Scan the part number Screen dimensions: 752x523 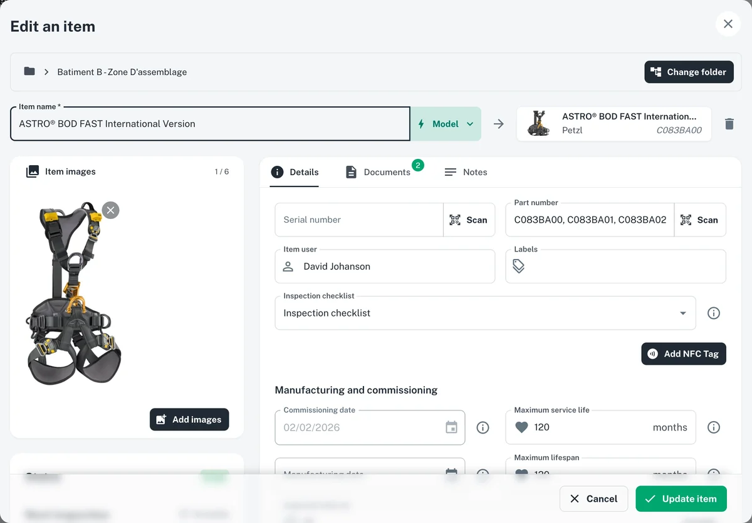700,220
